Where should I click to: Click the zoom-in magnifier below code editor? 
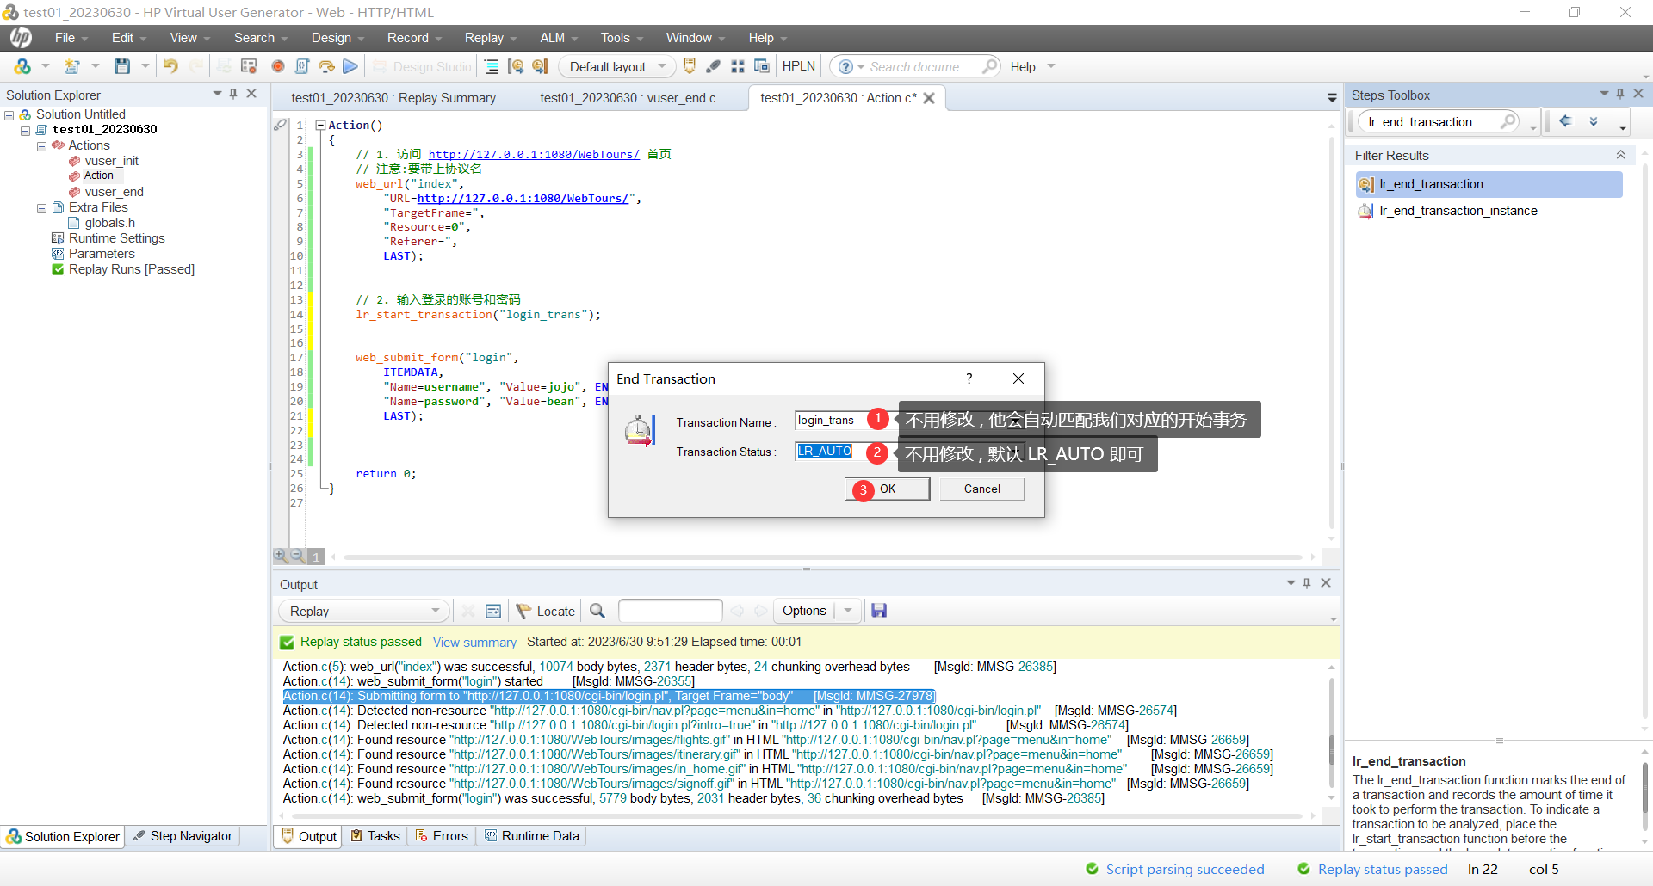(281, 556)
